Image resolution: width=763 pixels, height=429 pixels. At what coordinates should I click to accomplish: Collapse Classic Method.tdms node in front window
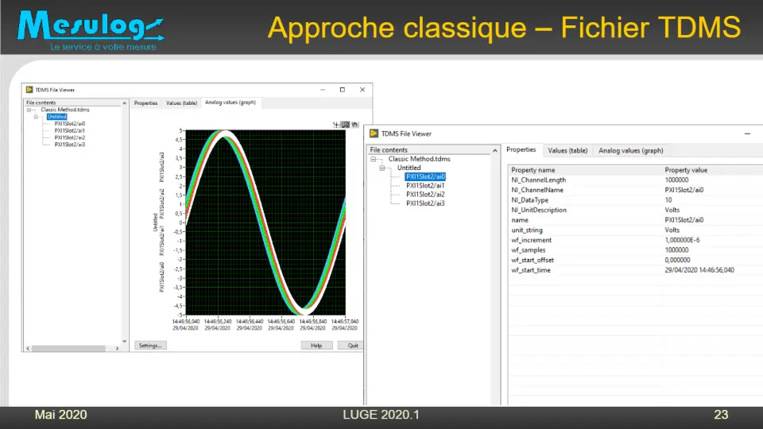point(374,159)
